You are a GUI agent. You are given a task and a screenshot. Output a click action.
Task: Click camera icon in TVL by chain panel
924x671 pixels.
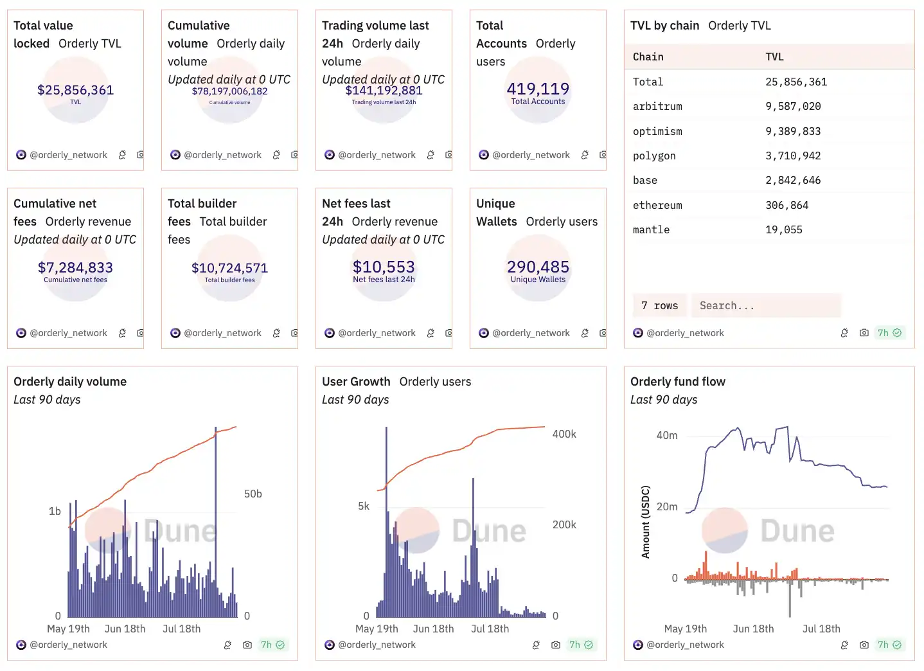click(864, 333)
